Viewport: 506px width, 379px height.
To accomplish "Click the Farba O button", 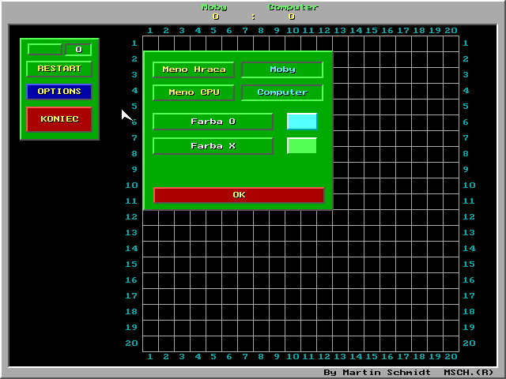I will coord(213,122).
